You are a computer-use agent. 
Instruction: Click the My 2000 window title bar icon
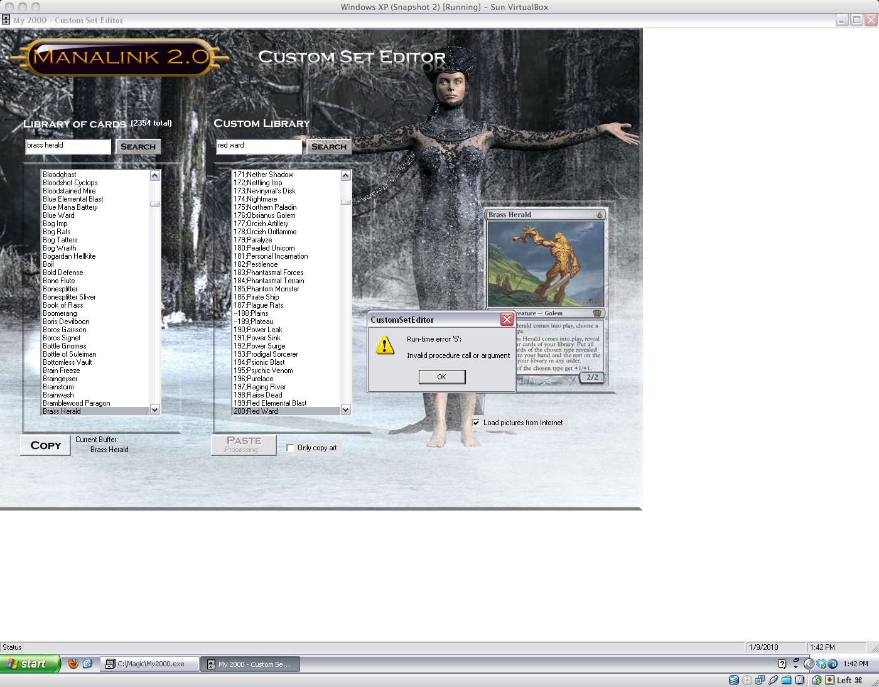(x=6, y=20)
